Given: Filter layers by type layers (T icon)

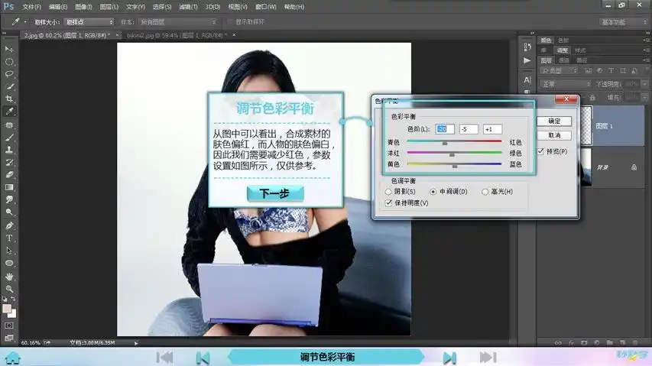Looking at the screenshot, I should (611, 71).
